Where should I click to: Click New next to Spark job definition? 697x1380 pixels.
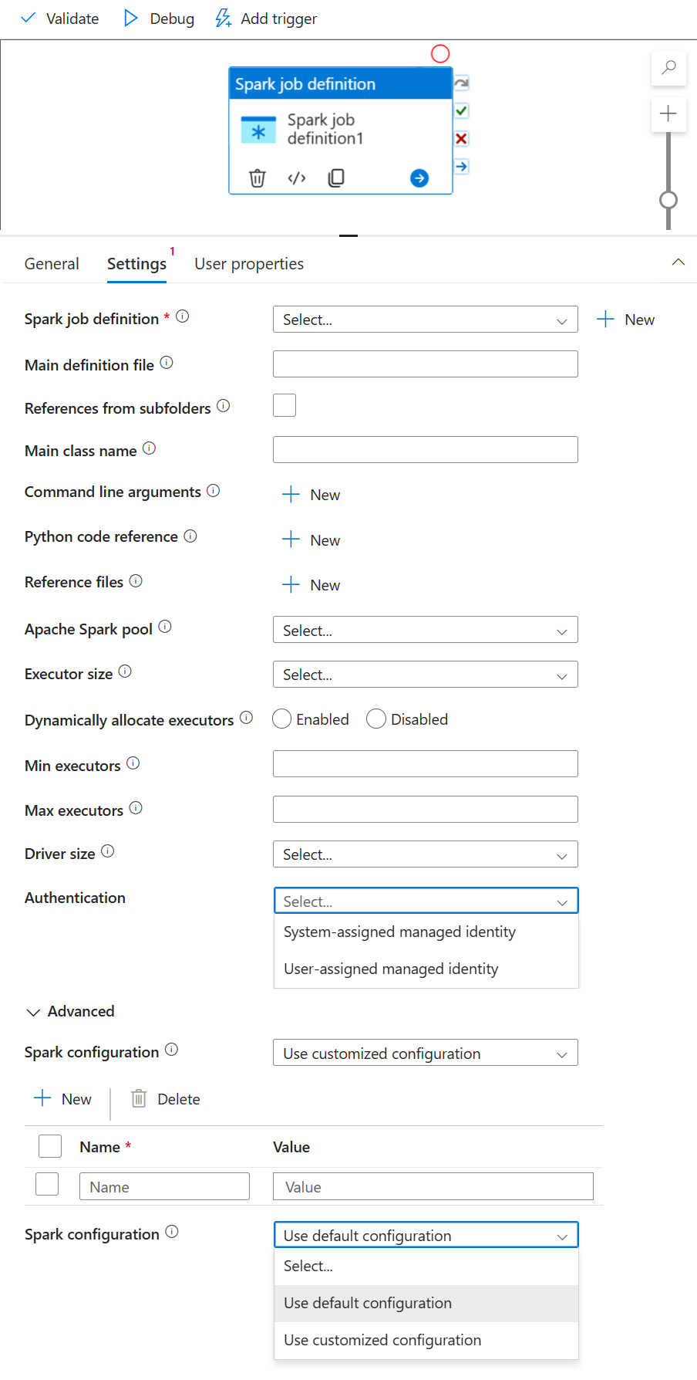click(x=626, y=319)
